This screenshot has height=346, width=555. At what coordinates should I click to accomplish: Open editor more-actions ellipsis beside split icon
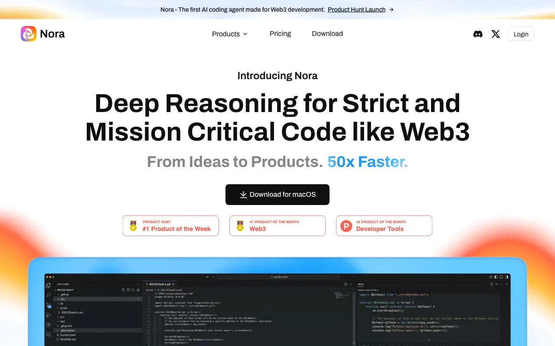click(x=351, y=284)
